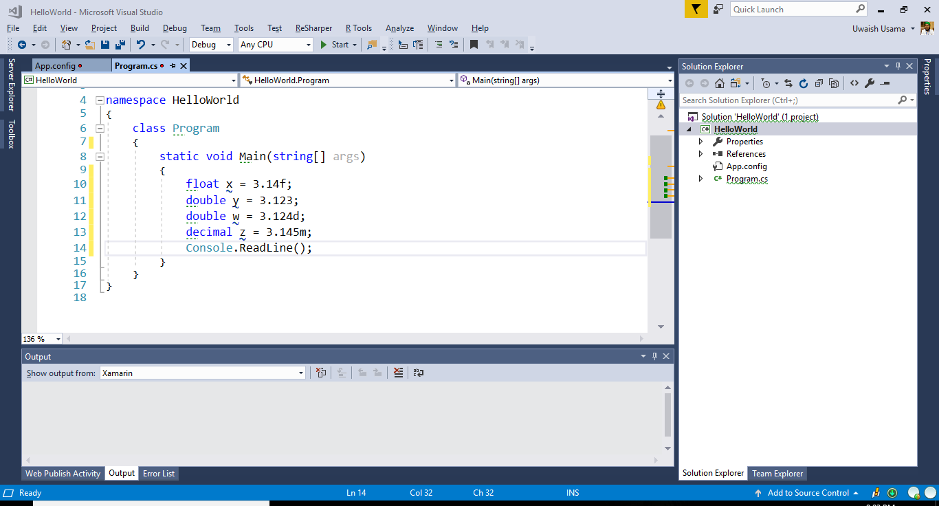Sync Solution Explorer with active document
The width and height of the screenshot is (939, 506).
(788, 82)
